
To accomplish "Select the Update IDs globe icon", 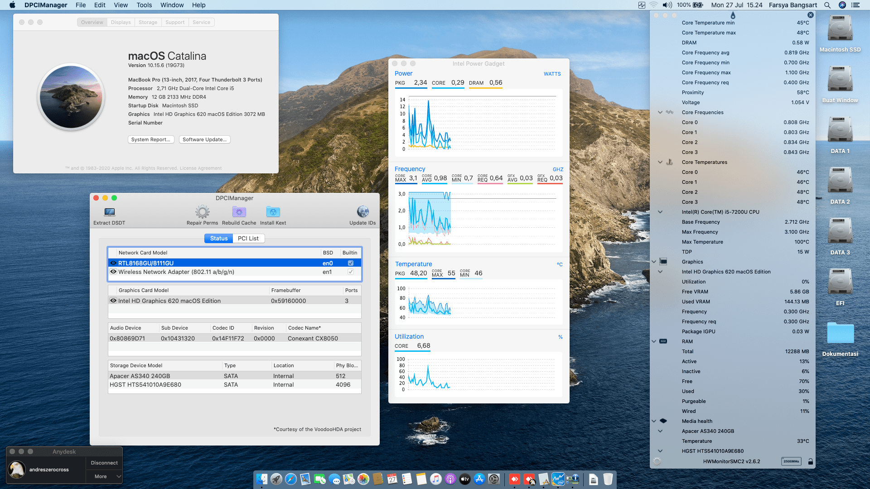I will pyautogui.click(x=362, y=211).
